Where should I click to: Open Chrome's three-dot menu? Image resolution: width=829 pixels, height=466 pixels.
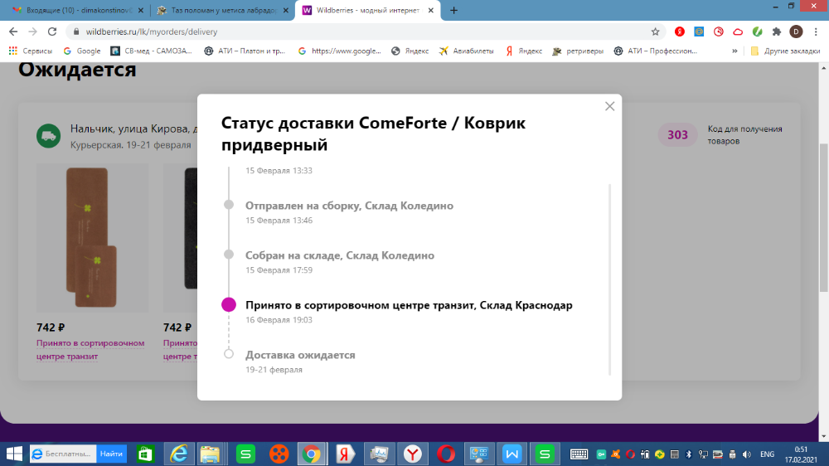point(815,32)
